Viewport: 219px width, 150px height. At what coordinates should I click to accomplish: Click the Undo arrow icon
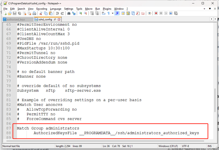pos(57,13)
